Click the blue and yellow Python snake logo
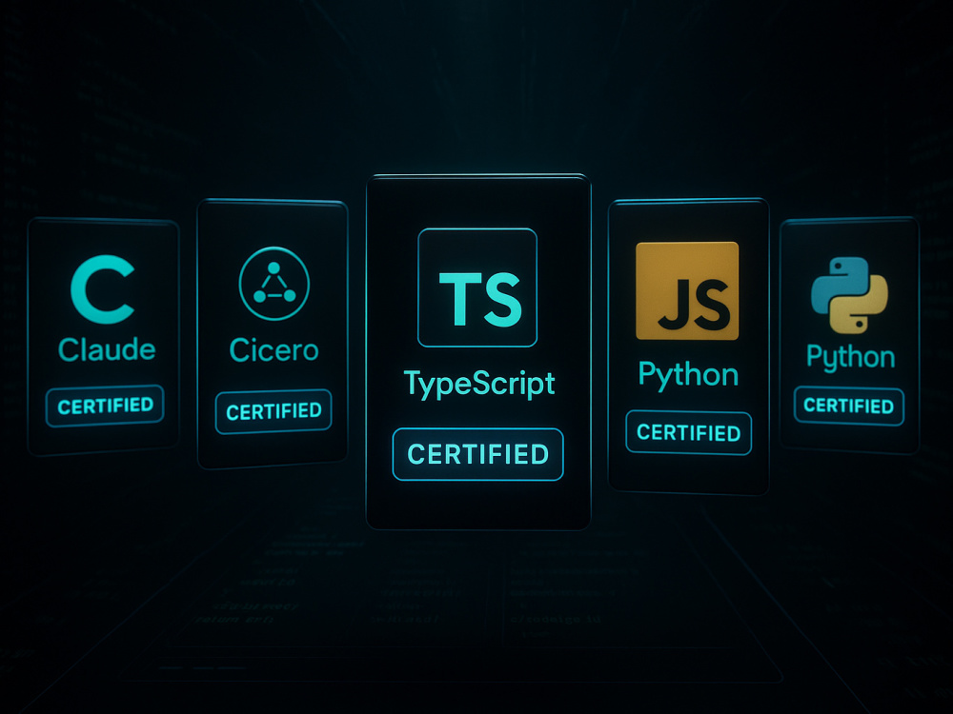This screenshot has width=953, height=714. coord(850,295)
